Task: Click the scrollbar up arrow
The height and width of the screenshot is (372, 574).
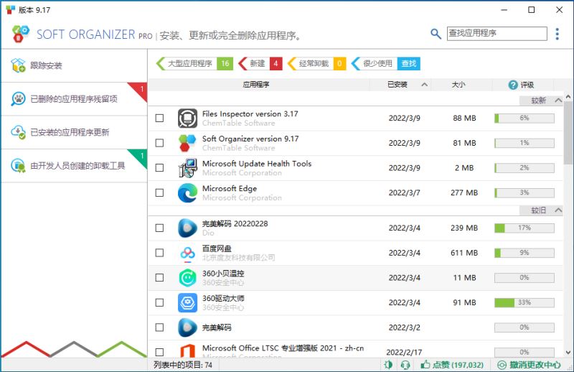Action: (x=568, y=97)
